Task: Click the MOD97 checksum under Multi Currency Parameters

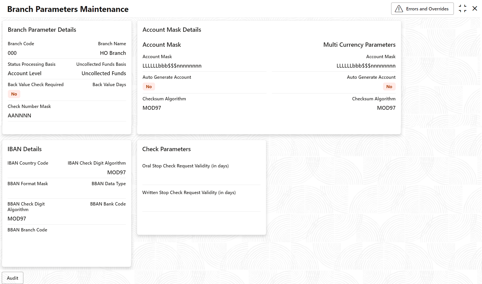Action: [386, 108]
